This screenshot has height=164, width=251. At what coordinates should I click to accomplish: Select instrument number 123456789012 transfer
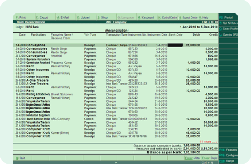tap(138, 108)
